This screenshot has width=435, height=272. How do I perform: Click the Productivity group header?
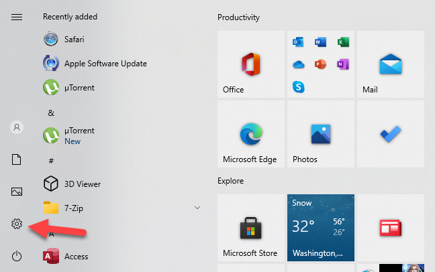(x=238, y=17)
